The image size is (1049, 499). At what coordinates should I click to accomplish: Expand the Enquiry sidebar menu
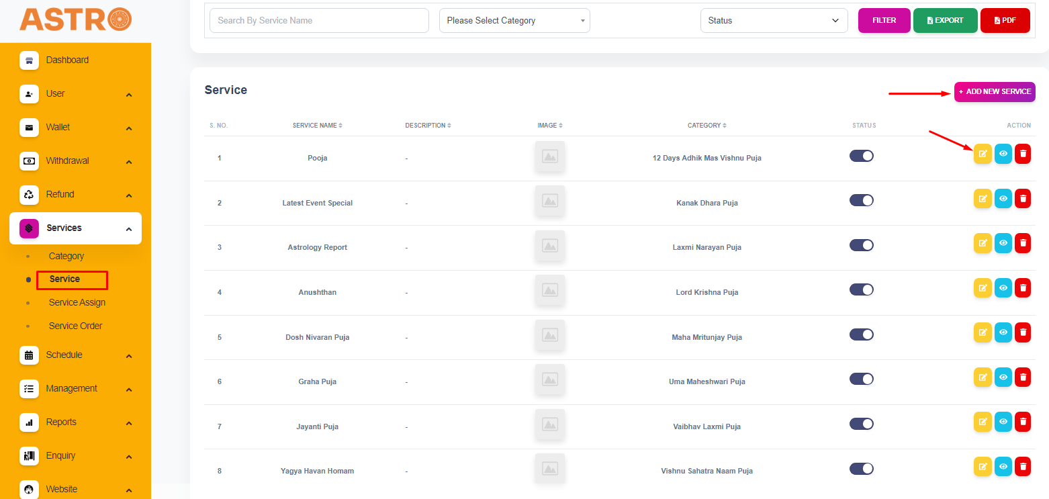click(75, 456)
